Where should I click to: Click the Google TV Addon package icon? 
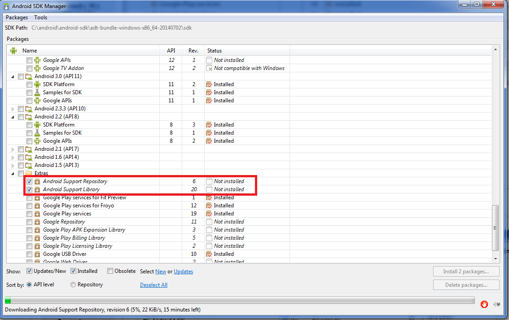(x=37, y=68)
